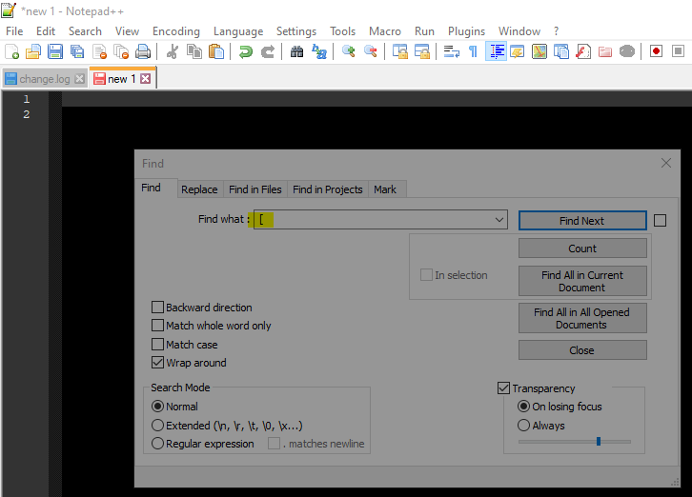The image size is (692, 497).
Task: Click the Find Next button
Action: (x=582, y=221)
